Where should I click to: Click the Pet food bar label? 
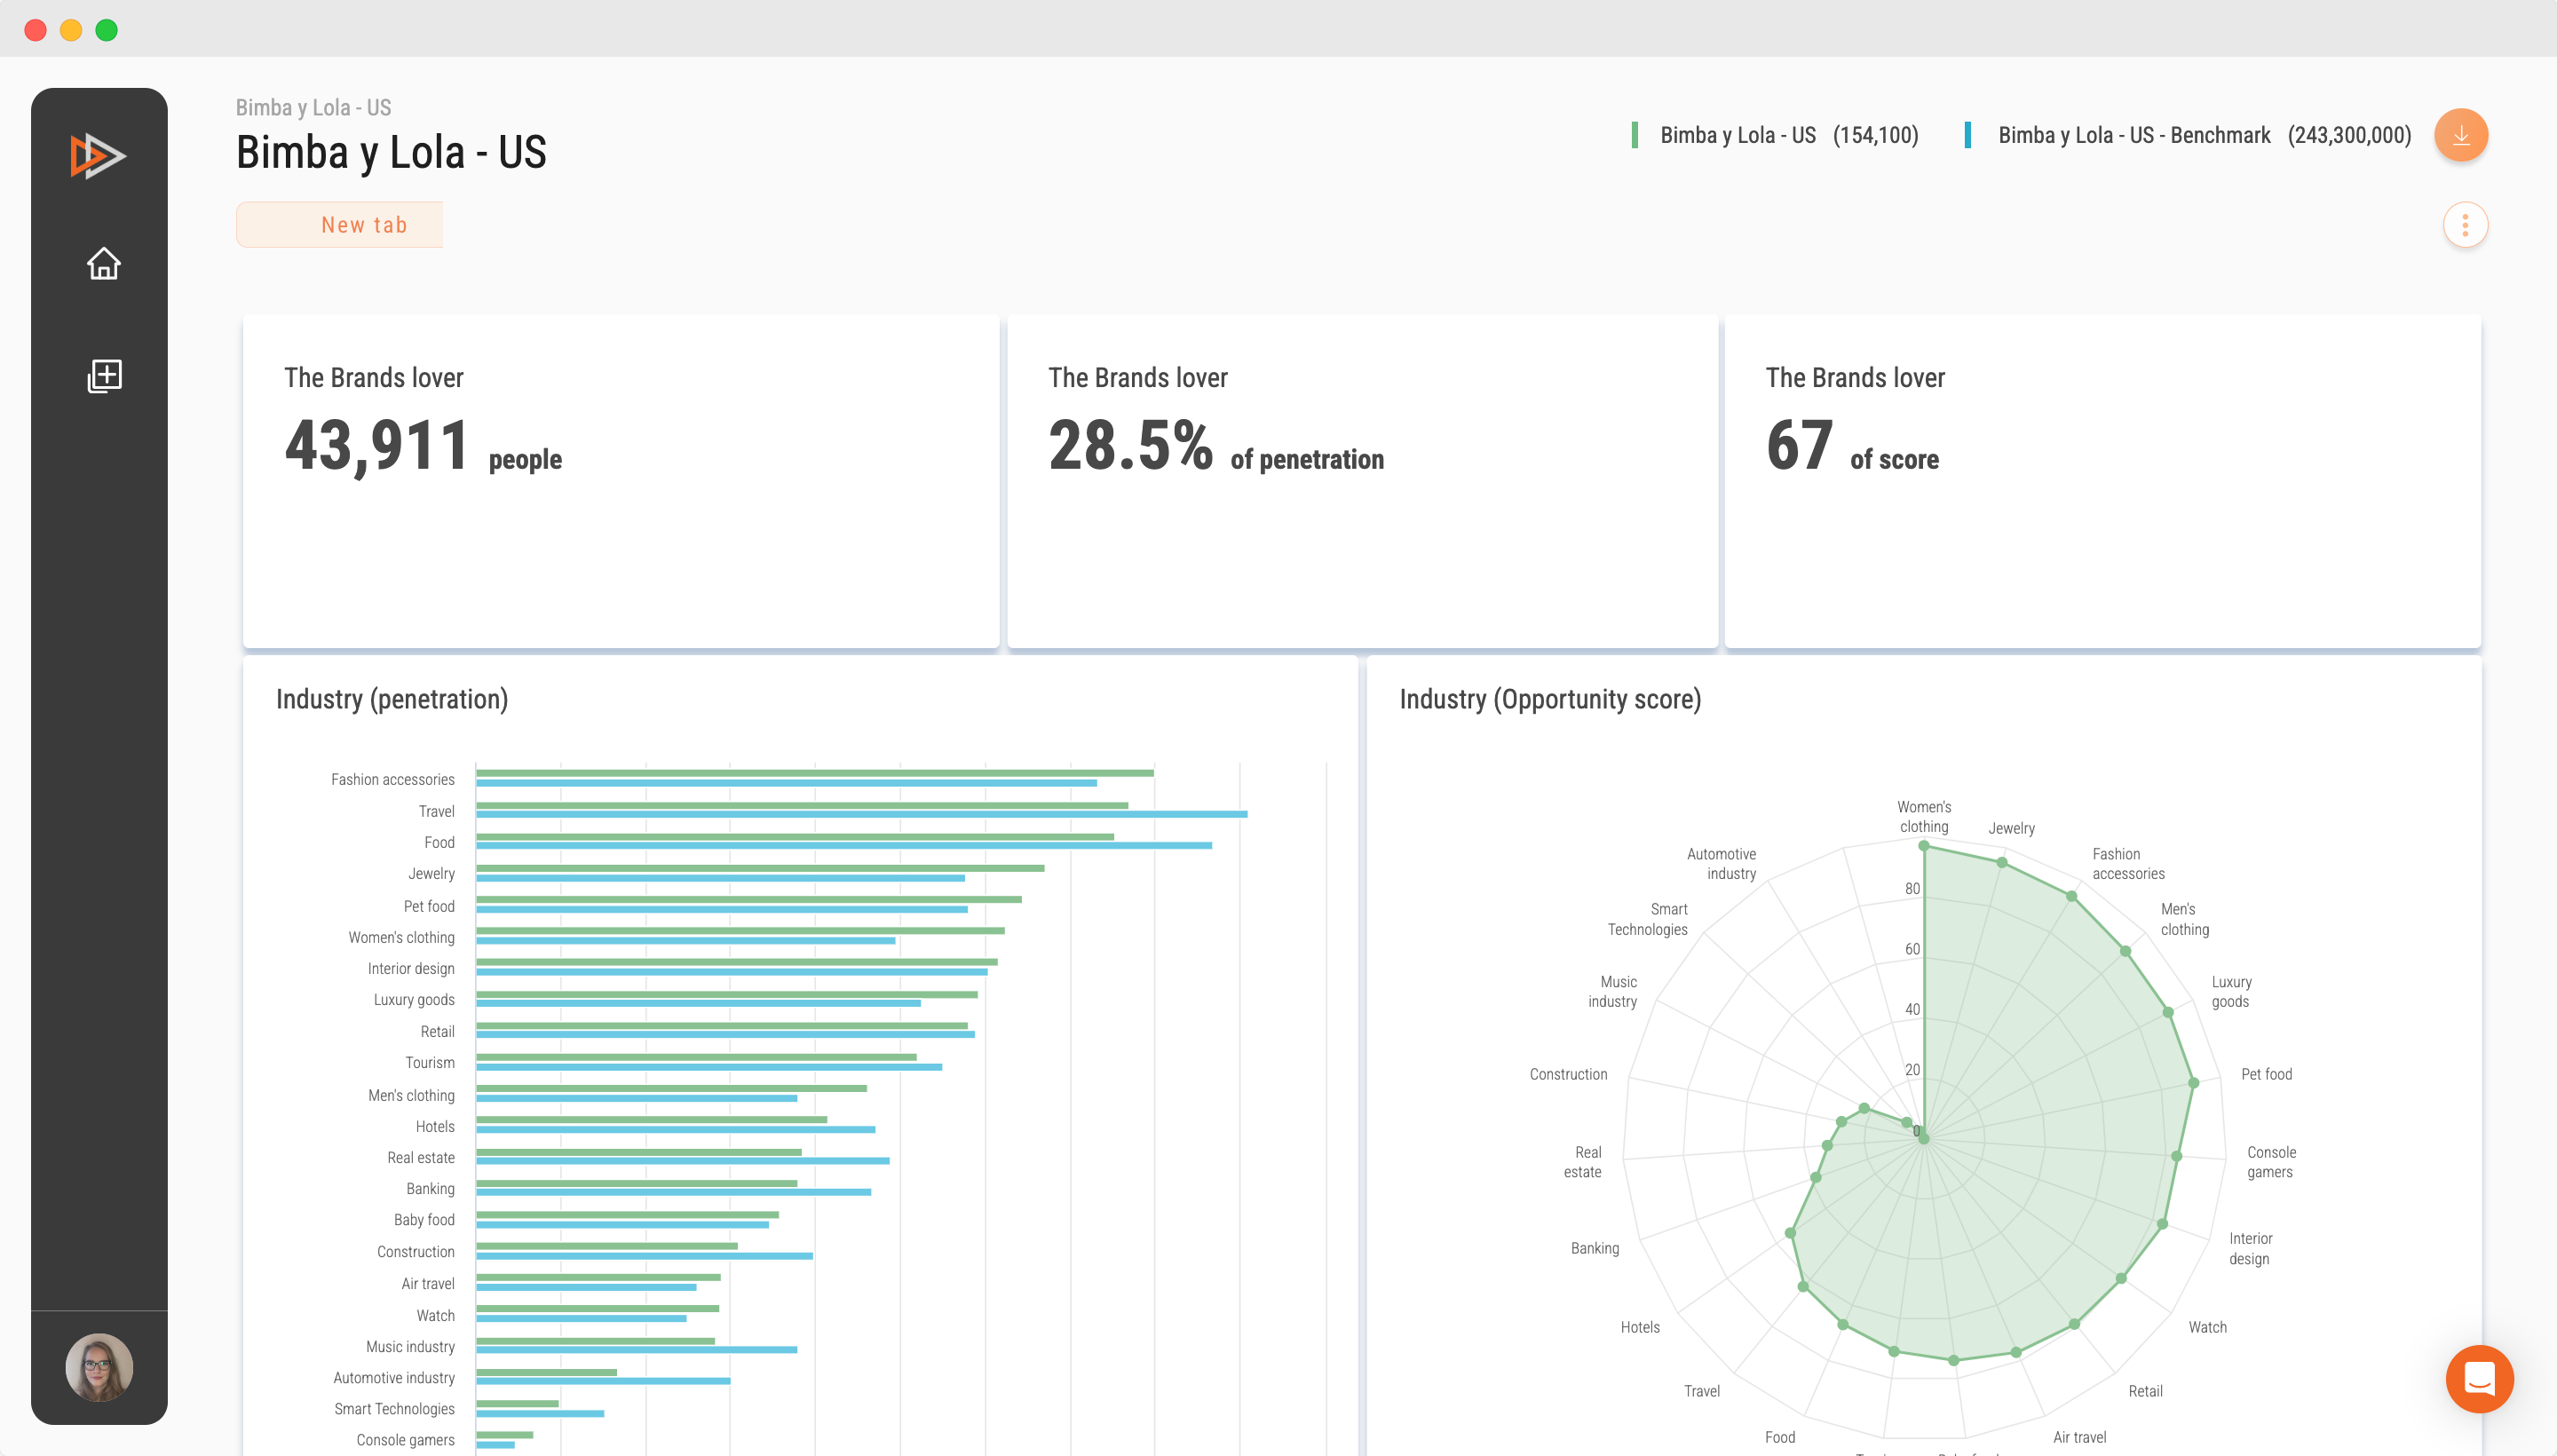429,906
